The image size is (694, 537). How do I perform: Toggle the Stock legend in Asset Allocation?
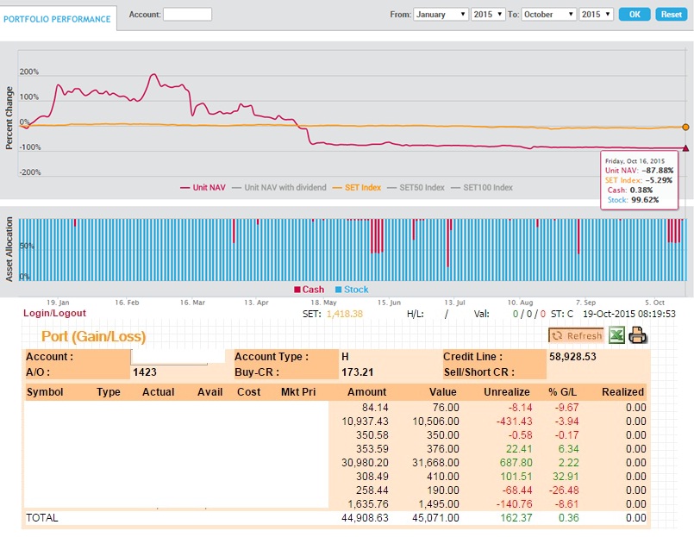click(x=351, y=290)
